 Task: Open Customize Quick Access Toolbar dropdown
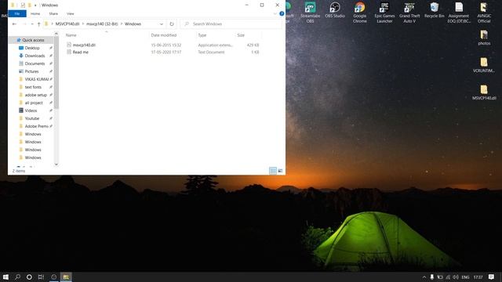tap(35, 5)
